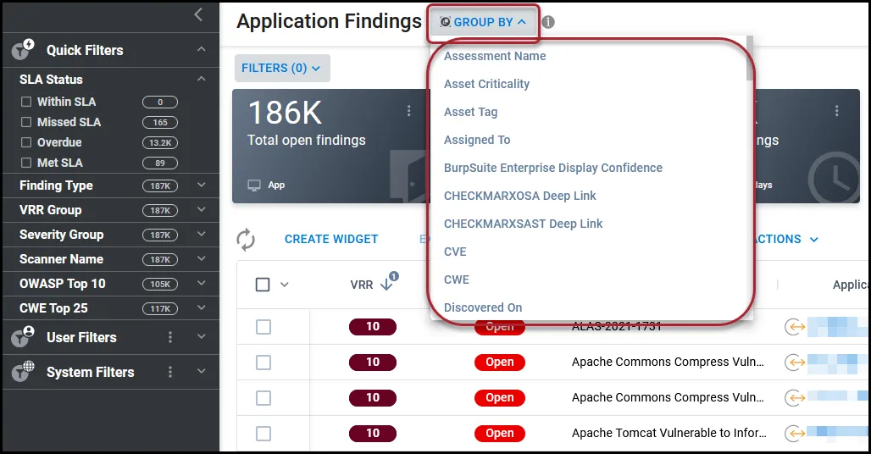Image resolution: width=871 pixels, height=454 pixels.
Task: Click the User Filters person funnel icon
Action: pos(23,337)
